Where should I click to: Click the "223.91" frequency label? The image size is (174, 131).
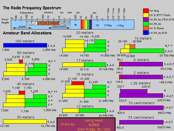pos(146,87)
